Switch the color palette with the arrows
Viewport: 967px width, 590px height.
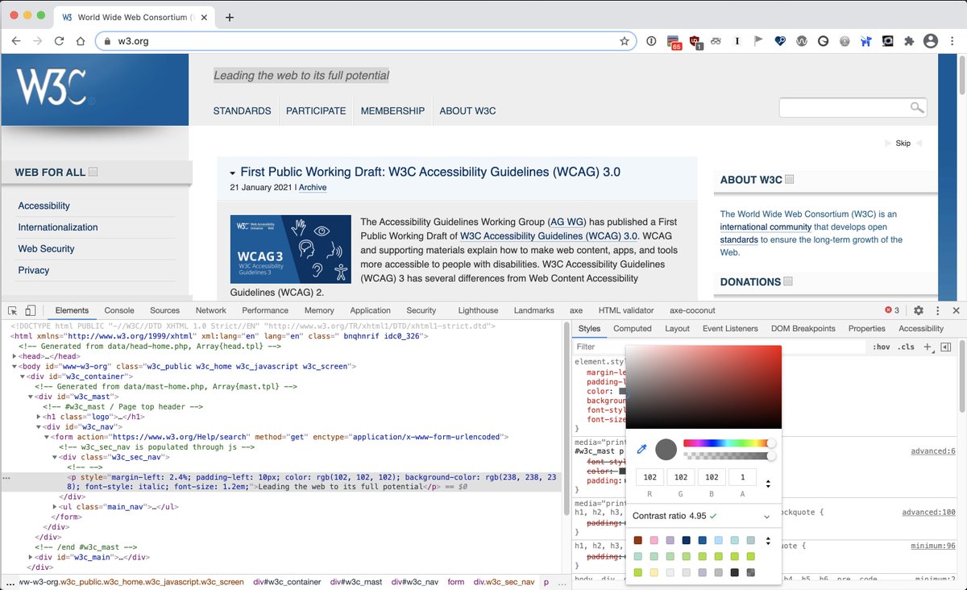pos(768,541)
